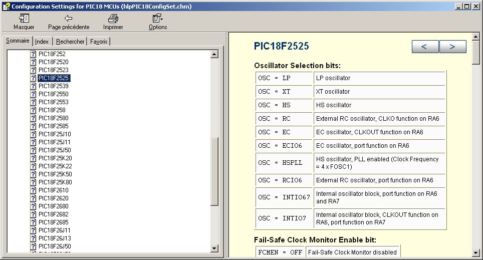Click content pane scroll up arrow
The width and height of the screenshot is (483, 260).
(x=475, y=37)
